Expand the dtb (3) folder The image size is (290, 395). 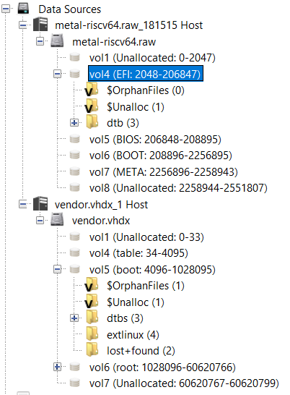pyautogui.click(x=74, y=123)
